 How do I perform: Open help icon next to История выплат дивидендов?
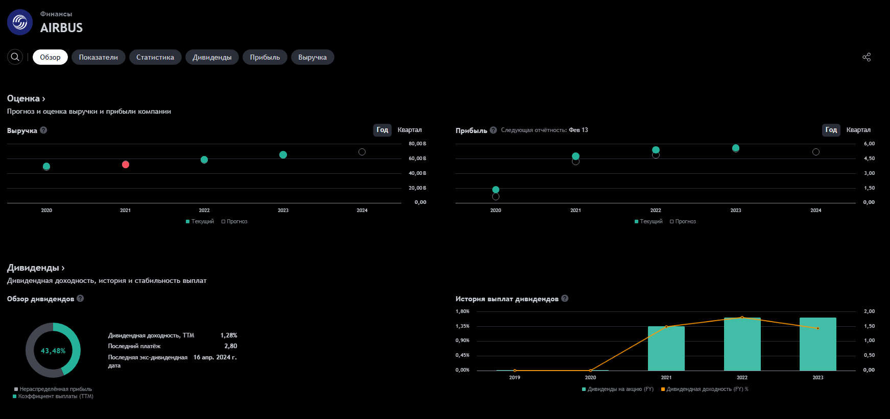(565, 298)
